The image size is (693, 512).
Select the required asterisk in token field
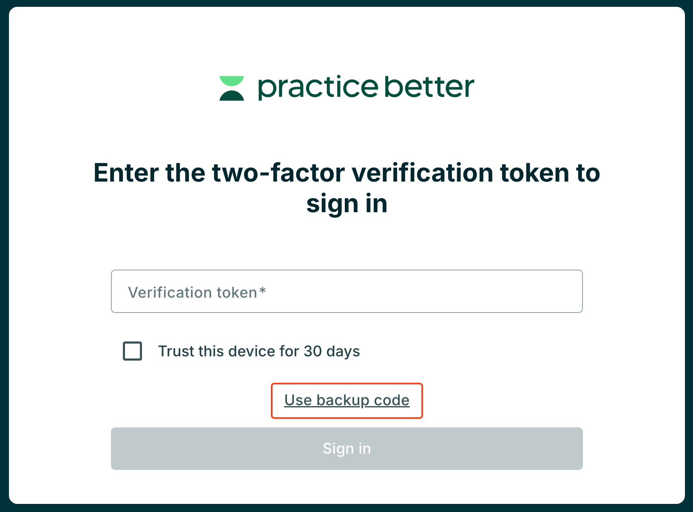click(263, 290)
